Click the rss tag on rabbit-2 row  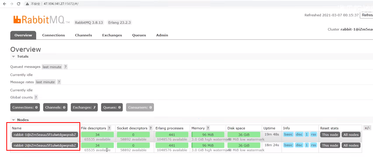point(314,145)
